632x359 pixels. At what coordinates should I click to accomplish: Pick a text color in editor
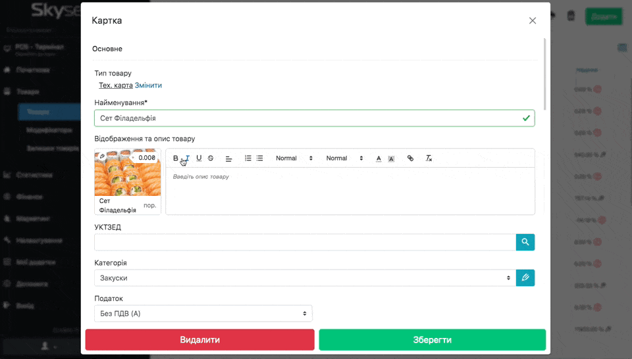[379, 158]
